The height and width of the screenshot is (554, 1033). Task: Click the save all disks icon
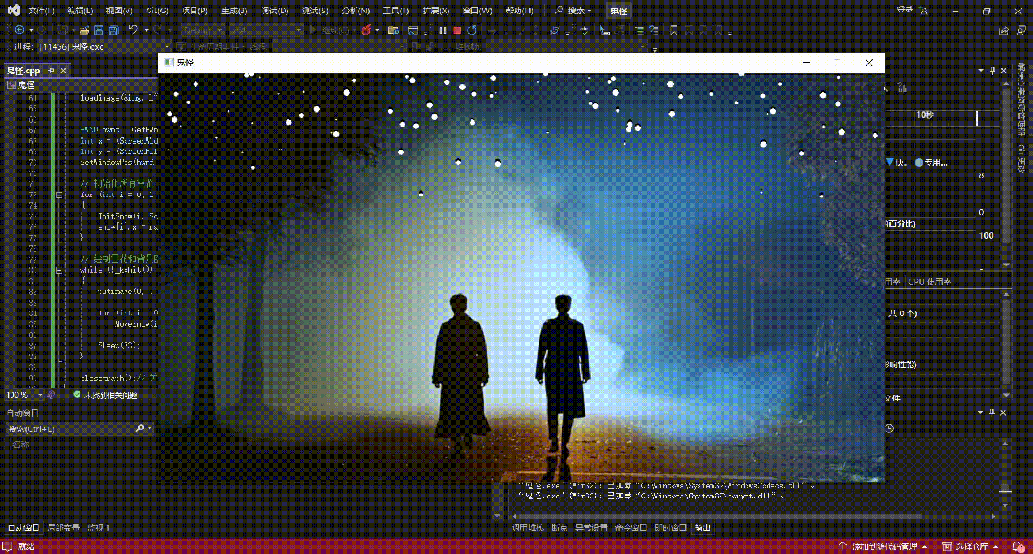(x=114, y=30)
